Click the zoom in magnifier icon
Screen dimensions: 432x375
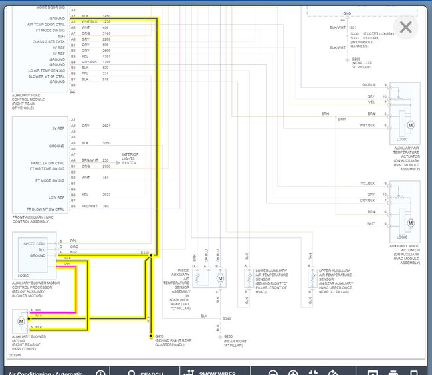pyautogui.click(x=293, y=372)
